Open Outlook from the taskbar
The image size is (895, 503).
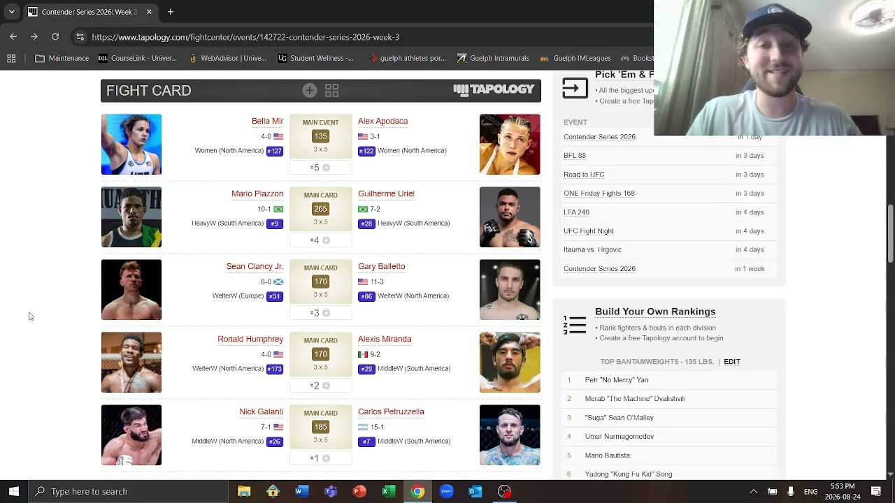click(475, 491)
